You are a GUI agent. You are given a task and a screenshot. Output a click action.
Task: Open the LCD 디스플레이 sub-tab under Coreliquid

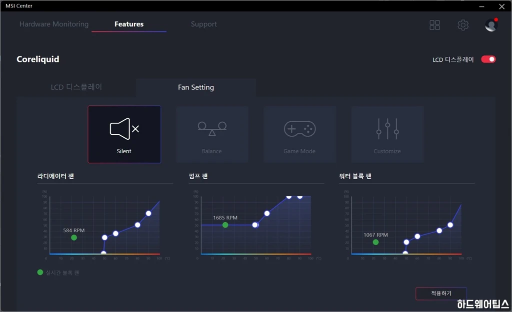[76, 87]
